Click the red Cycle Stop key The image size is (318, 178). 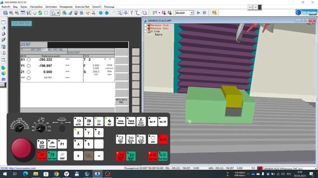42,156
